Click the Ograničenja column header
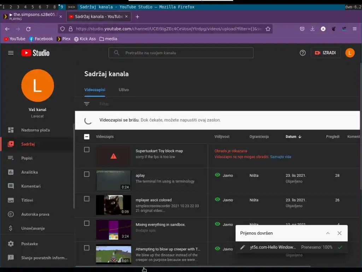The image size is (362, 272). [x=259, y=137]
